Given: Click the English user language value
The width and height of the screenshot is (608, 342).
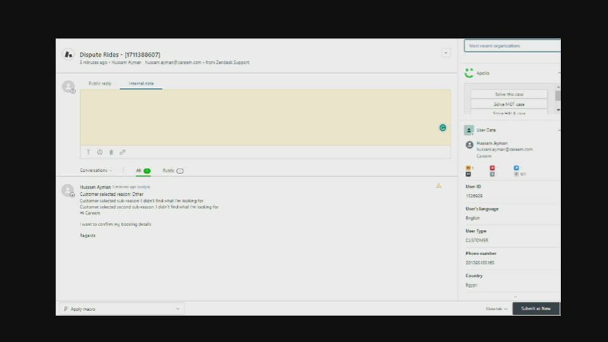Looking at the screenshot, I should (x=472, y=218).
